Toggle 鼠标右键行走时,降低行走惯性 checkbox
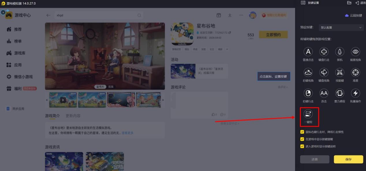 pyautogui.click(x=302, y=132)
